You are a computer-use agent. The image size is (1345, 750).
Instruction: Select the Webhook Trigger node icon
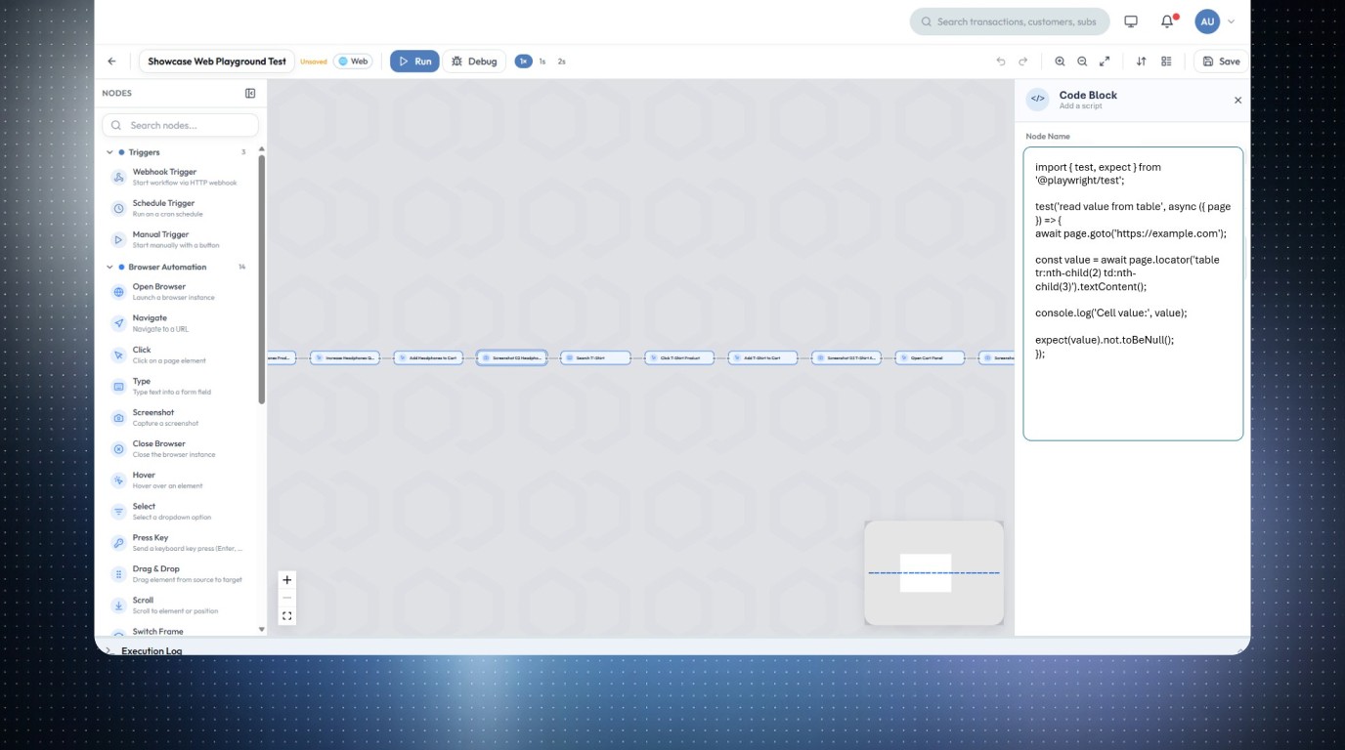[118, 177]
